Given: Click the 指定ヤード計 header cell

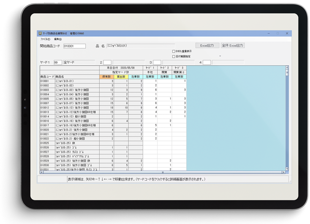Looking at the screenshot, I should click(121, 72).
